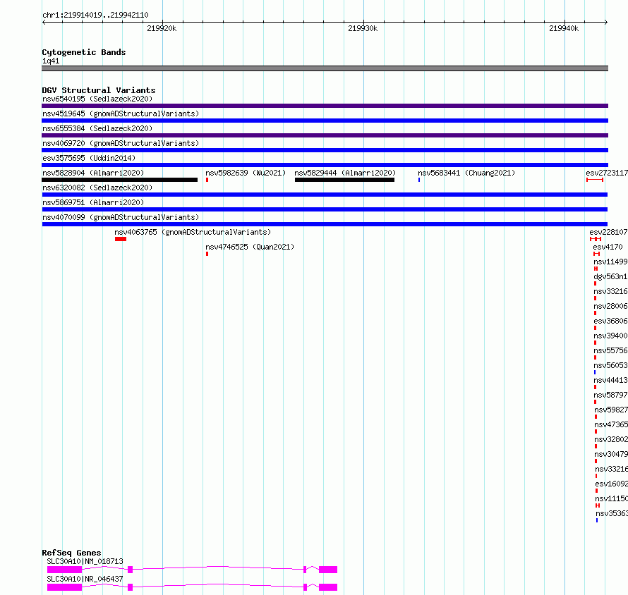Open the esv228107 variant label

point(608,232)
